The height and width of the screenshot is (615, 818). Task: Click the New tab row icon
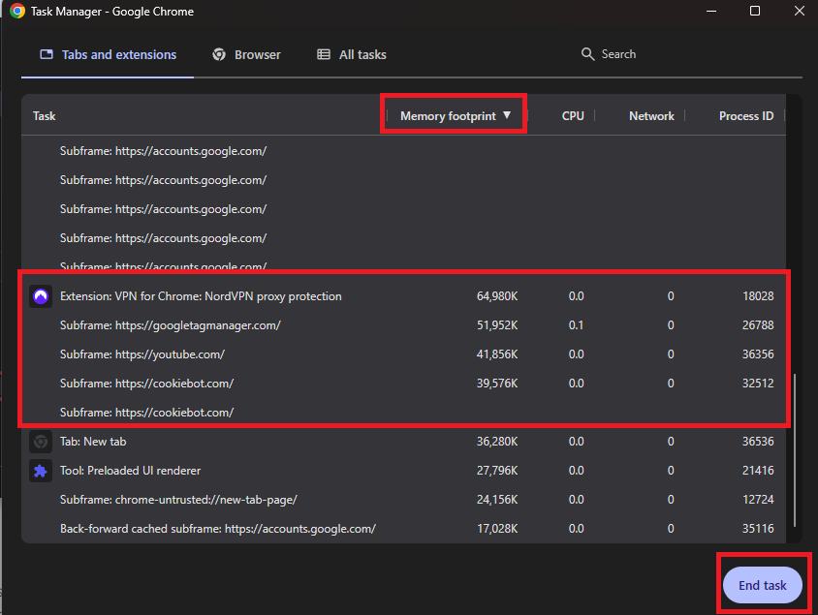40,442
